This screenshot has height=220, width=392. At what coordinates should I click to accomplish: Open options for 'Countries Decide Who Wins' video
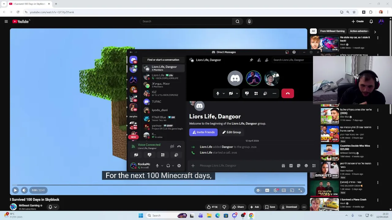(378, 146)
